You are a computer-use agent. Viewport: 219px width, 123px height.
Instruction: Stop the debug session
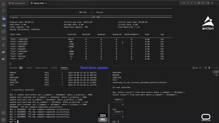pos(202,3)
